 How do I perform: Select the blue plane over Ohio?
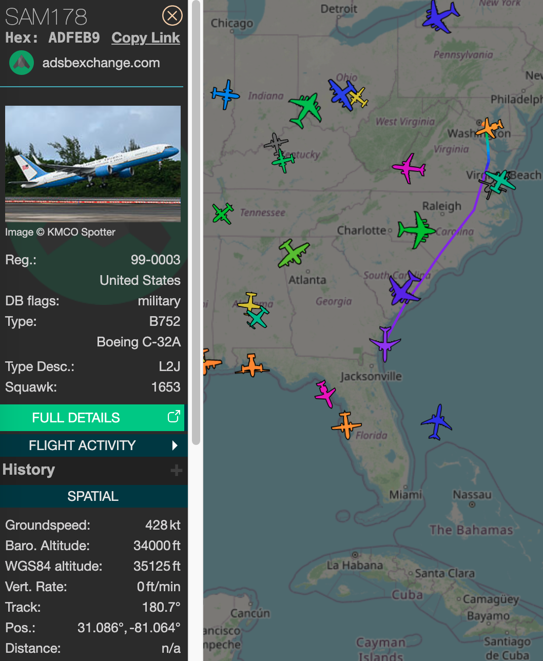(341, 94)
